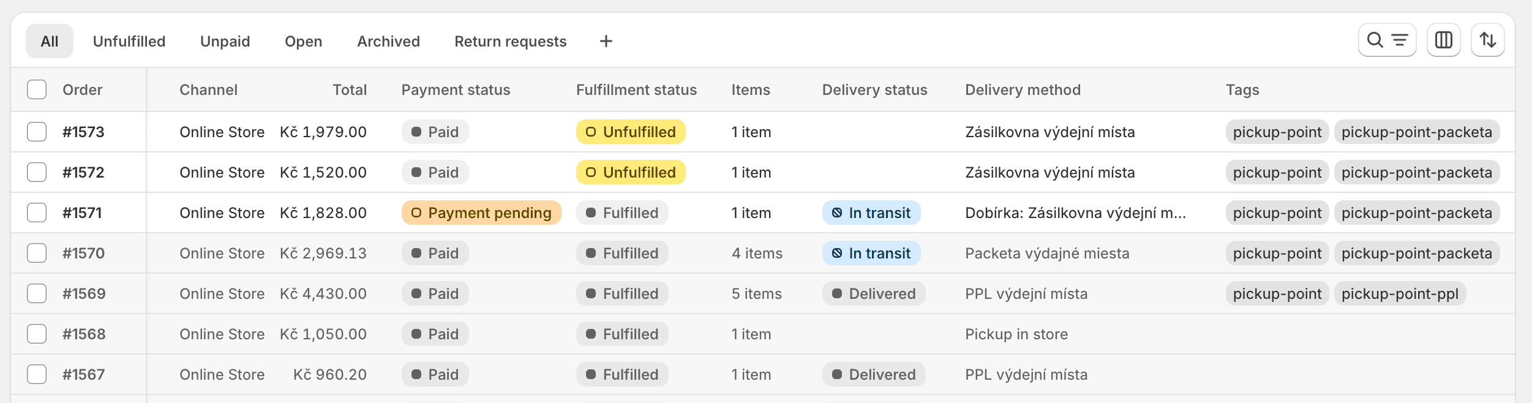The height and width of the screenshot is (403, 1532).
Task: Open search and filter orders
Action: tap(1386, 40)
